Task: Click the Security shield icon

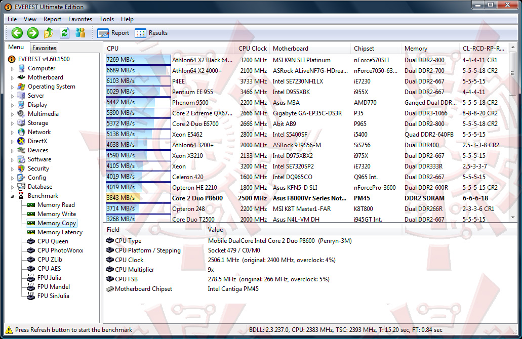Action: (21, 168)
